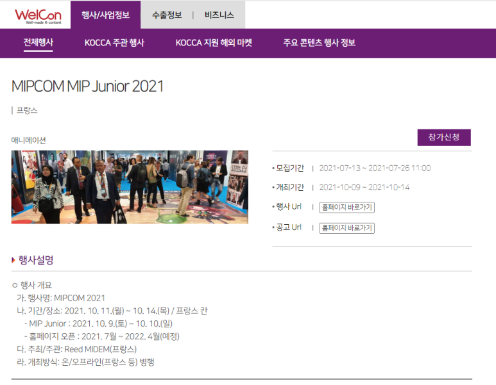
Task: Click the 홈페이지 오픈 line
Action: coord(102,337)
